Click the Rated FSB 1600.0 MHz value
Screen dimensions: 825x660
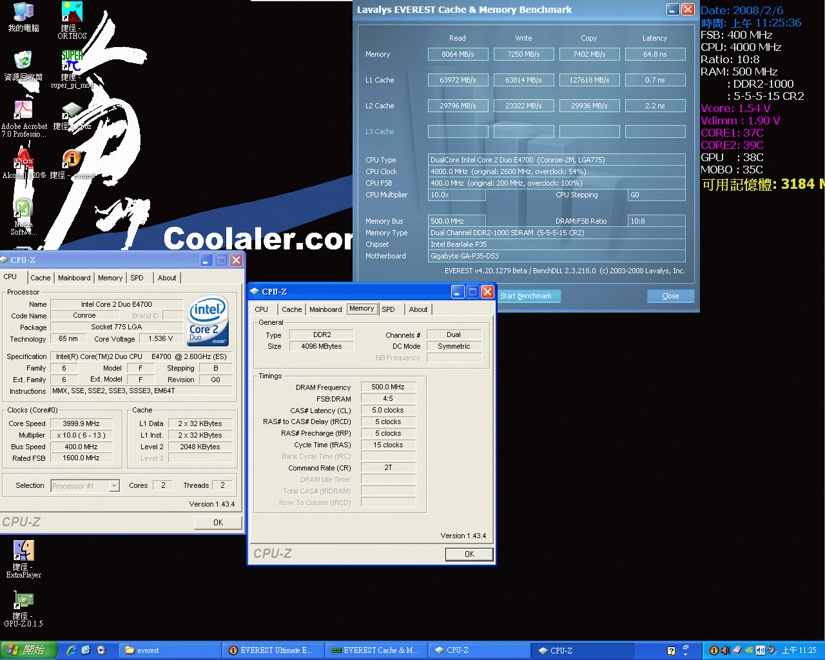coord(81,458)
